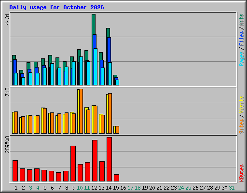Select the Sites legend label
Viewport: 247px width, 193px height.
(242, 126)
